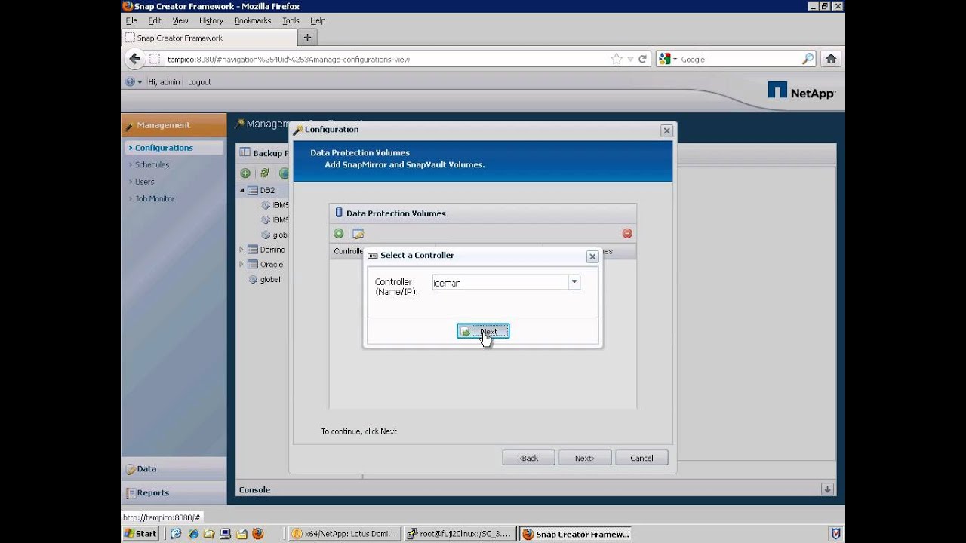Screen dimensions: 966x543
Task: Switch to the Snap Creator Framework tab
Action: (x=209, y=38)
